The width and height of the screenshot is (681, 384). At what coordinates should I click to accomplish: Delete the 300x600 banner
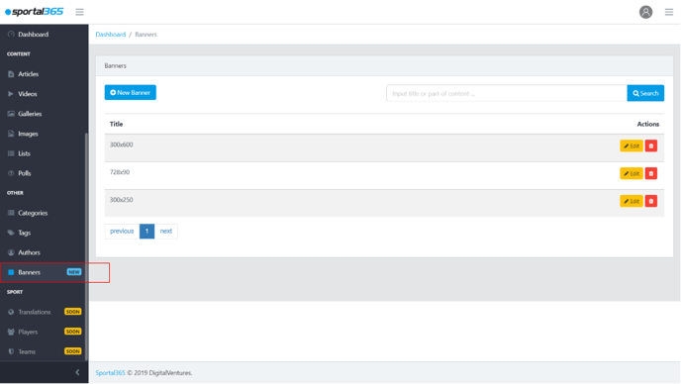tap(650, 145)
